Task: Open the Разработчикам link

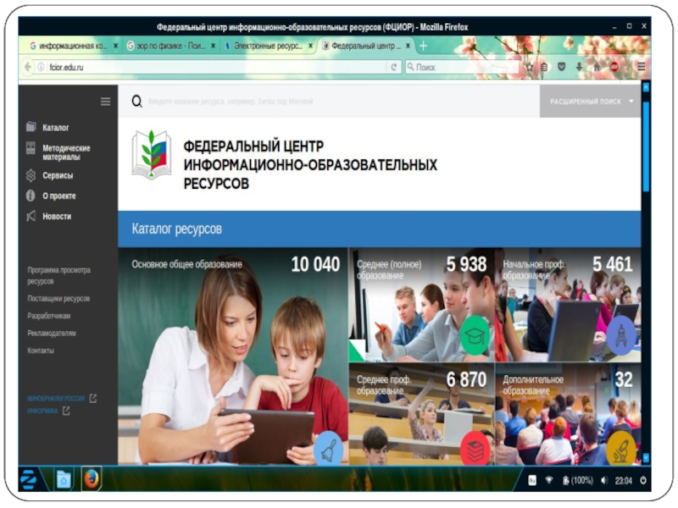Action: click(49, 316)
